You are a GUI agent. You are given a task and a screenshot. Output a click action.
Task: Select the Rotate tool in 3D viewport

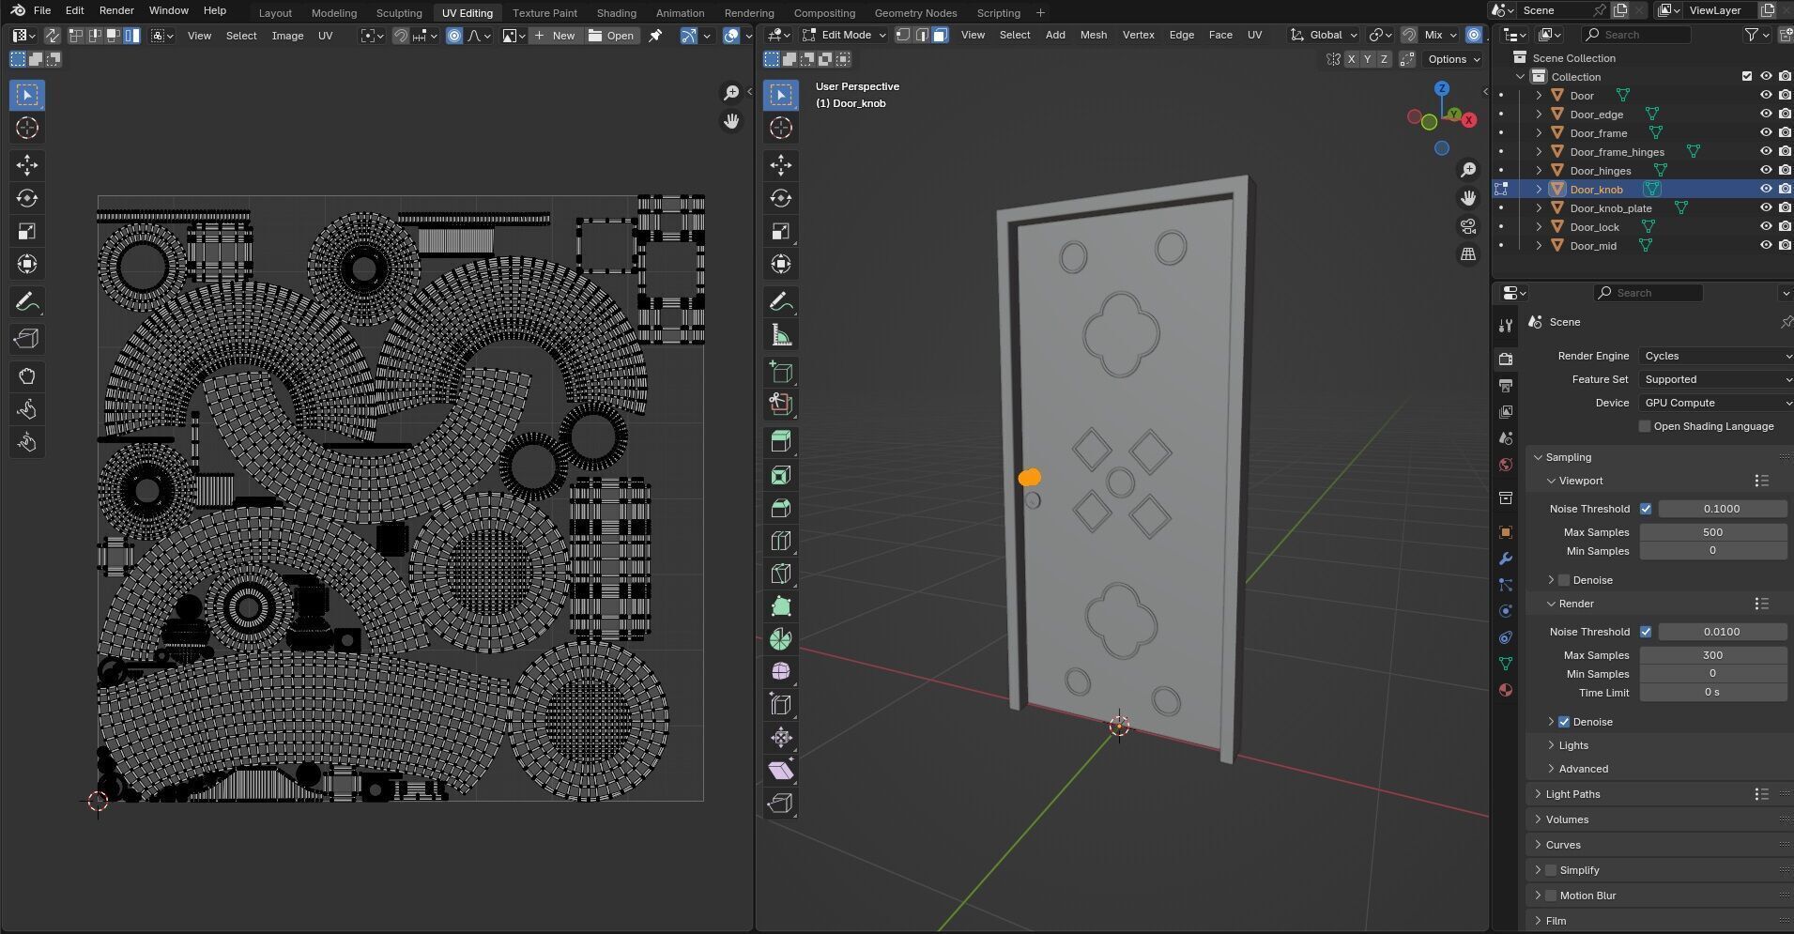point(781,198)
